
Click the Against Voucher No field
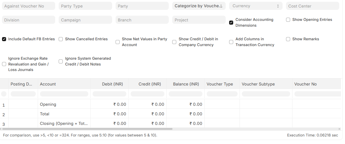[28, 6]
